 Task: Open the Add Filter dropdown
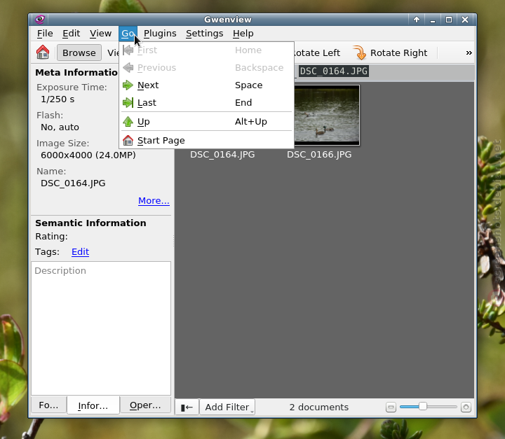(x=227, y=407)
